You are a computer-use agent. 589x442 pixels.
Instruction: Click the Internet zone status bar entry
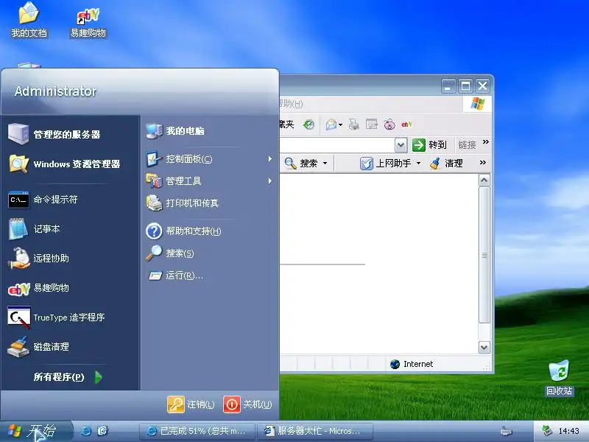(412, 364)
